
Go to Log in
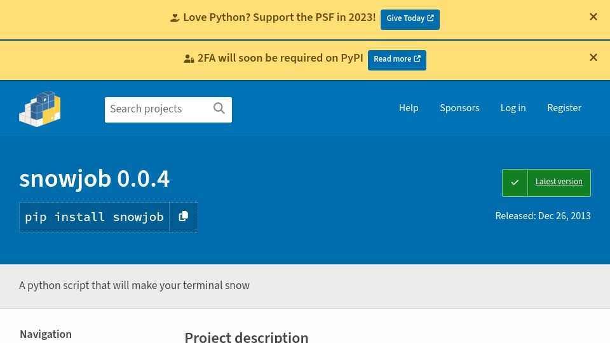[513, 108]
